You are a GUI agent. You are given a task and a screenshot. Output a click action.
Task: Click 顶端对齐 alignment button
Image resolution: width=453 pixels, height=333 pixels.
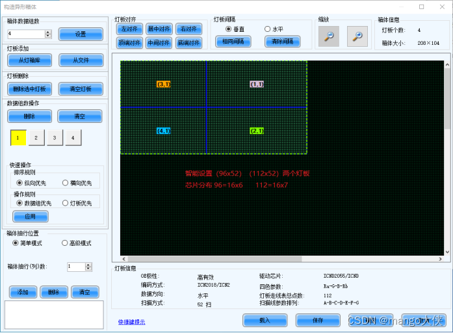(x=129, y=43)
